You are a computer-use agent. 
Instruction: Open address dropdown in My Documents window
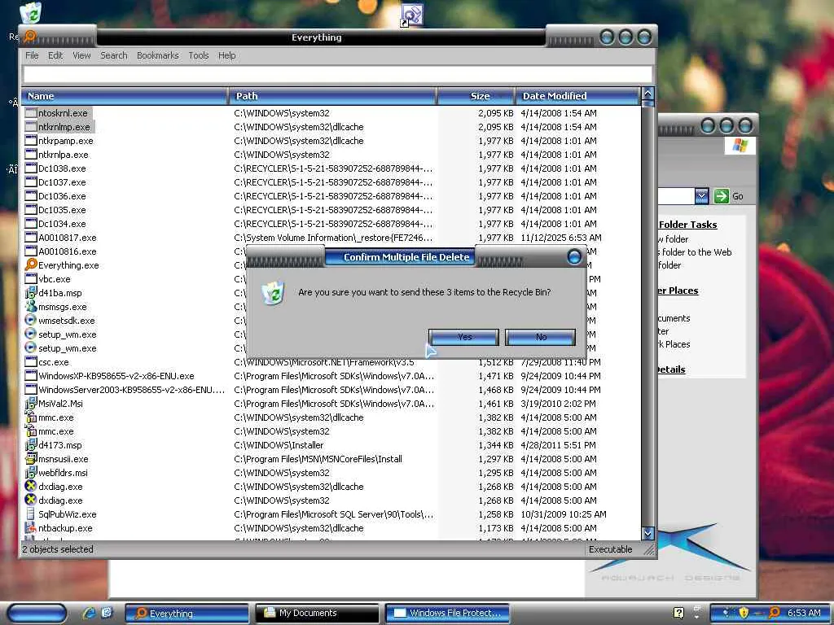[x=701, y=195]
